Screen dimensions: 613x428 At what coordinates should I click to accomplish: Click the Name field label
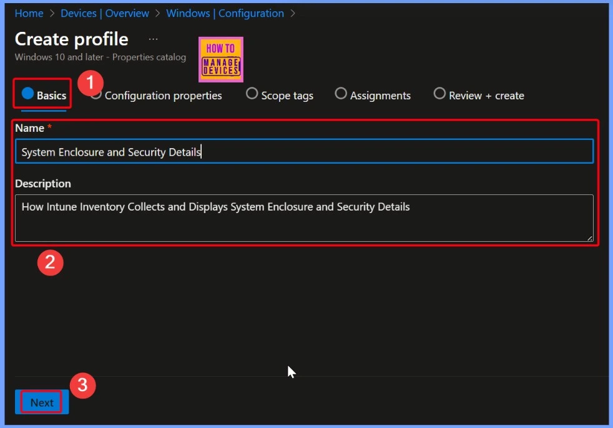[30, 128]
